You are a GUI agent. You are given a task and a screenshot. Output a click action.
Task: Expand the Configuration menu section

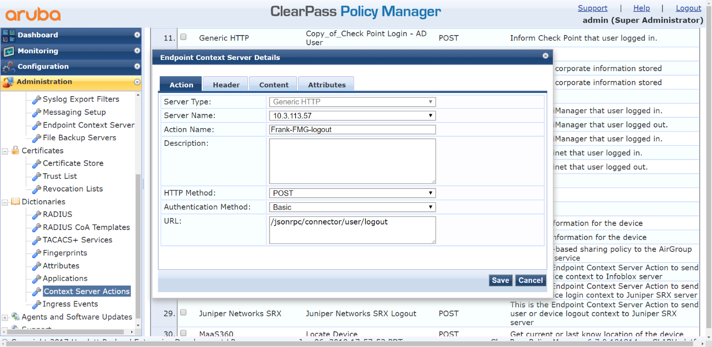pyautogui.click(x=137, y=67)
